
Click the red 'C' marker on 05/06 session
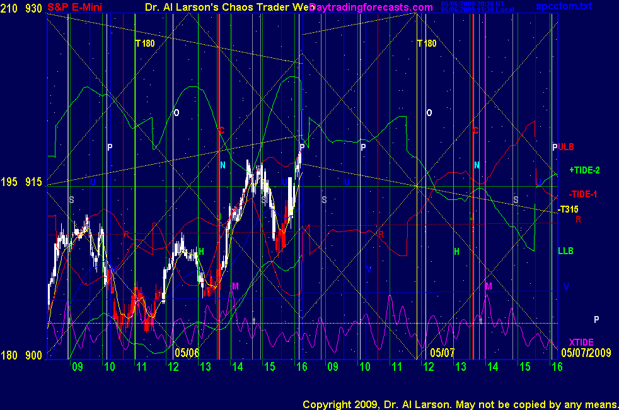(221, 131)
